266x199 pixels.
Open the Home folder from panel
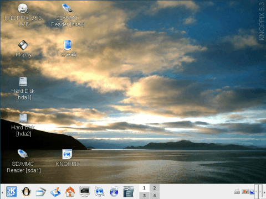pyautogui.click(x=70, y=192)
